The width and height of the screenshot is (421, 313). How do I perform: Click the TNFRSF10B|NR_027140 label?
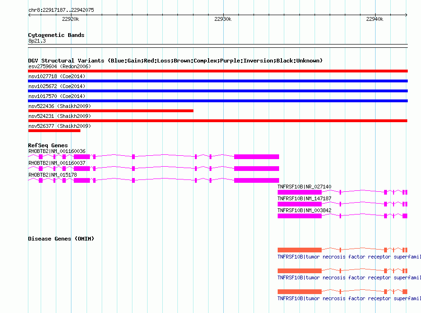(305, 187)
